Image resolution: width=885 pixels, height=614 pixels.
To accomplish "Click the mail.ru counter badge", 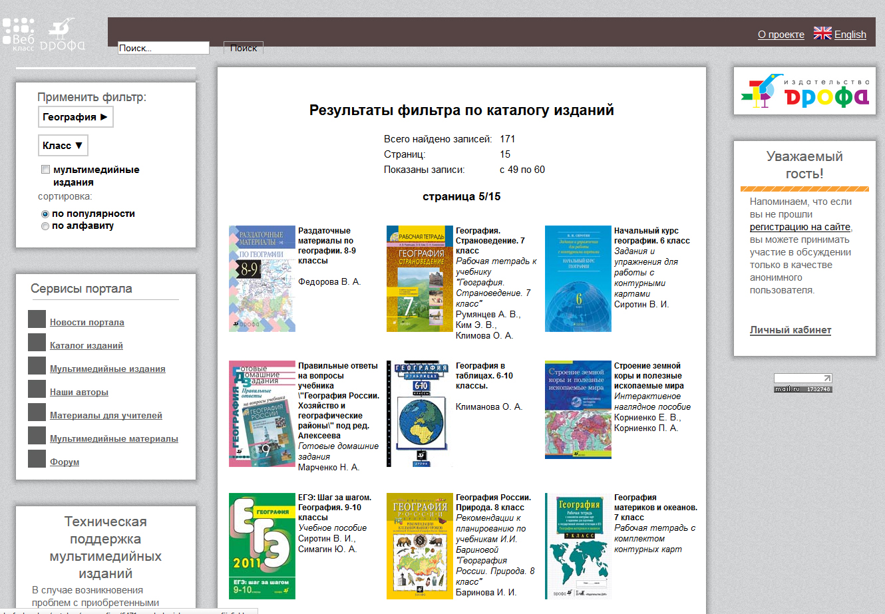I will click(803, 383).
